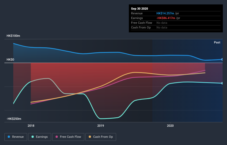227x145 pixels.
Task: Click the -HK$250m y-axis label
Action: click(x=14, y=119)
